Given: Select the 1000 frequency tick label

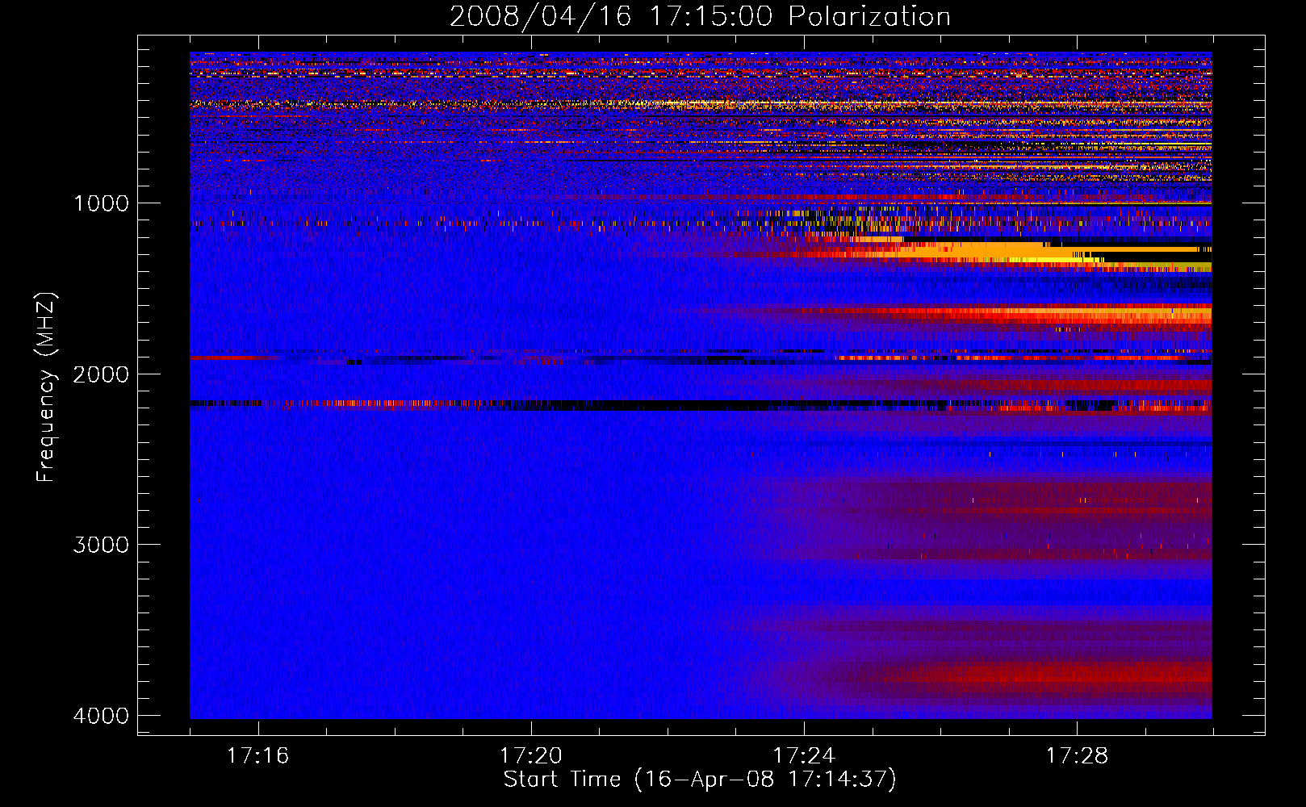Looking at the screenshot, I should pos(101,203).
